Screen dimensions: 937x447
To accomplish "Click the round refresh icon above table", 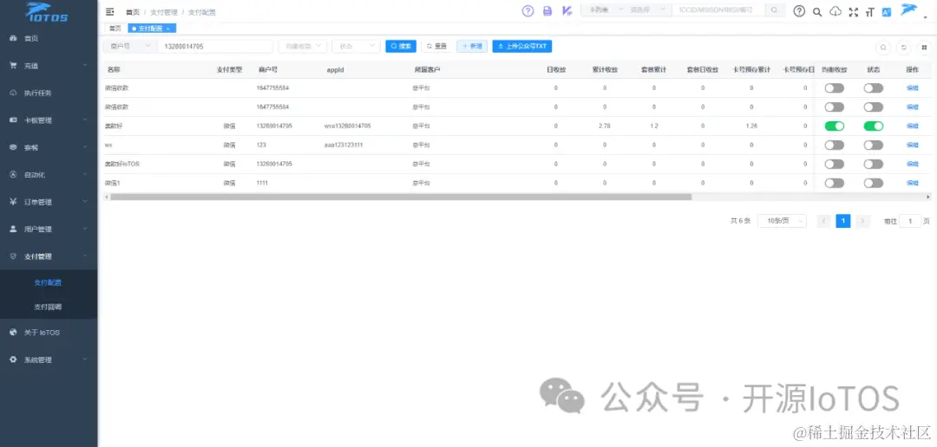I will (x=903, y=47).
